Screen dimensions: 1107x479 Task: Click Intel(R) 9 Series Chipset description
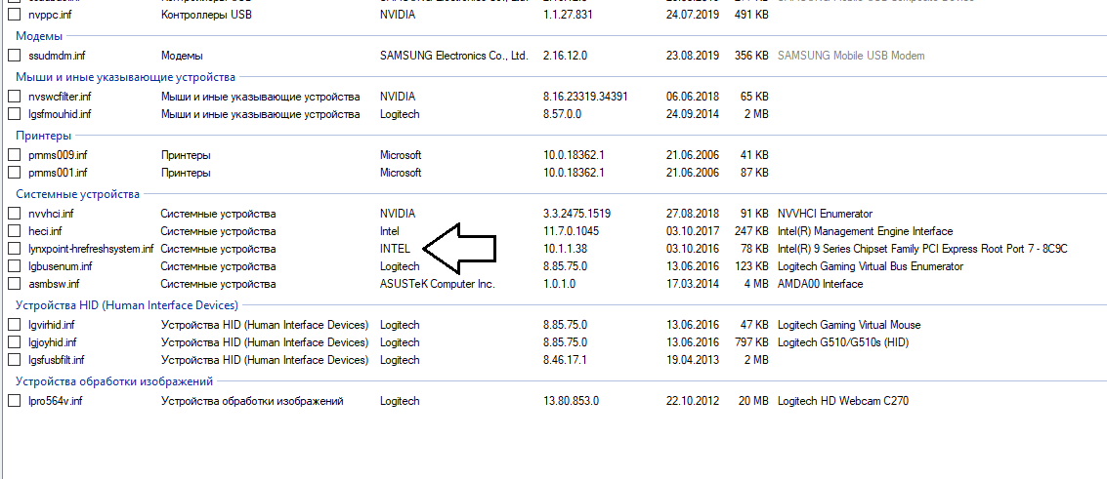pos(922,249)
